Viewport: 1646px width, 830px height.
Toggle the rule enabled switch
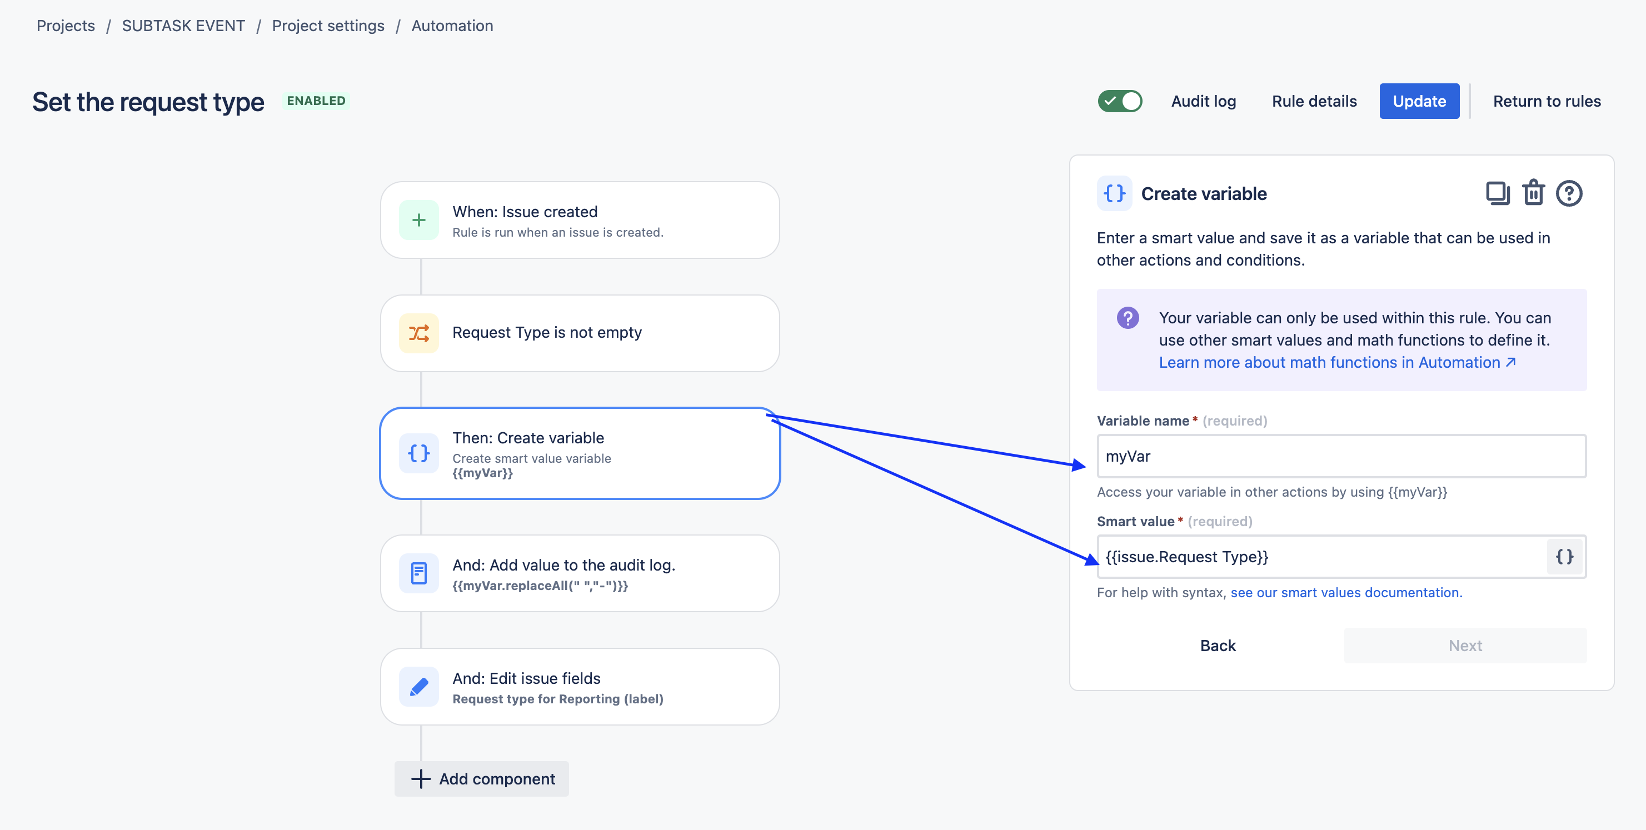(x=1120, y=101)
